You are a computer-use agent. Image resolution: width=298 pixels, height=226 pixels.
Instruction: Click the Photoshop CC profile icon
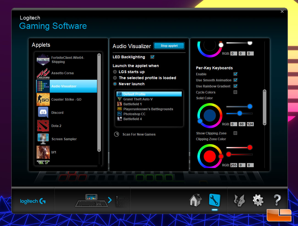coord(120,114)
